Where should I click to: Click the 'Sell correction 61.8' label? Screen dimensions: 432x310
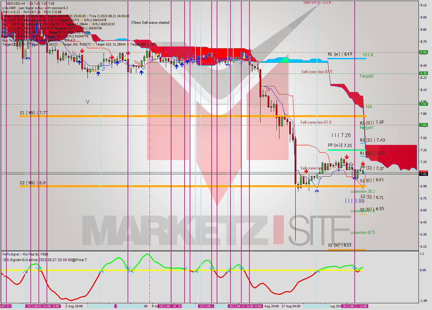point(316,122)
